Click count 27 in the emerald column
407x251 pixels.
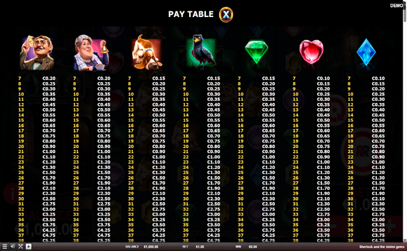tap(240, 183)
